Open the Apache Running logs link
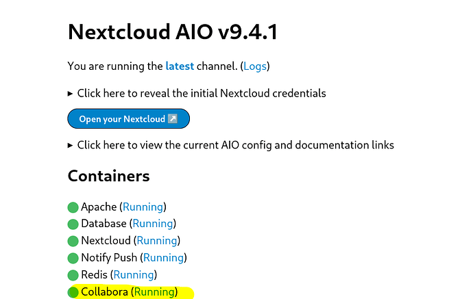The height and width of the screenshot is (299, 473). tap(143, 207)
